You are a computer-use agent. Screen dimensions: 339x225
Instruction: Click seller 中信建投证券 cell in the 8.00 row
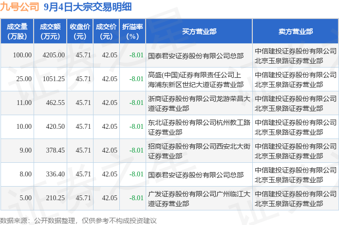pyautogui.click(x=296, y=175)
